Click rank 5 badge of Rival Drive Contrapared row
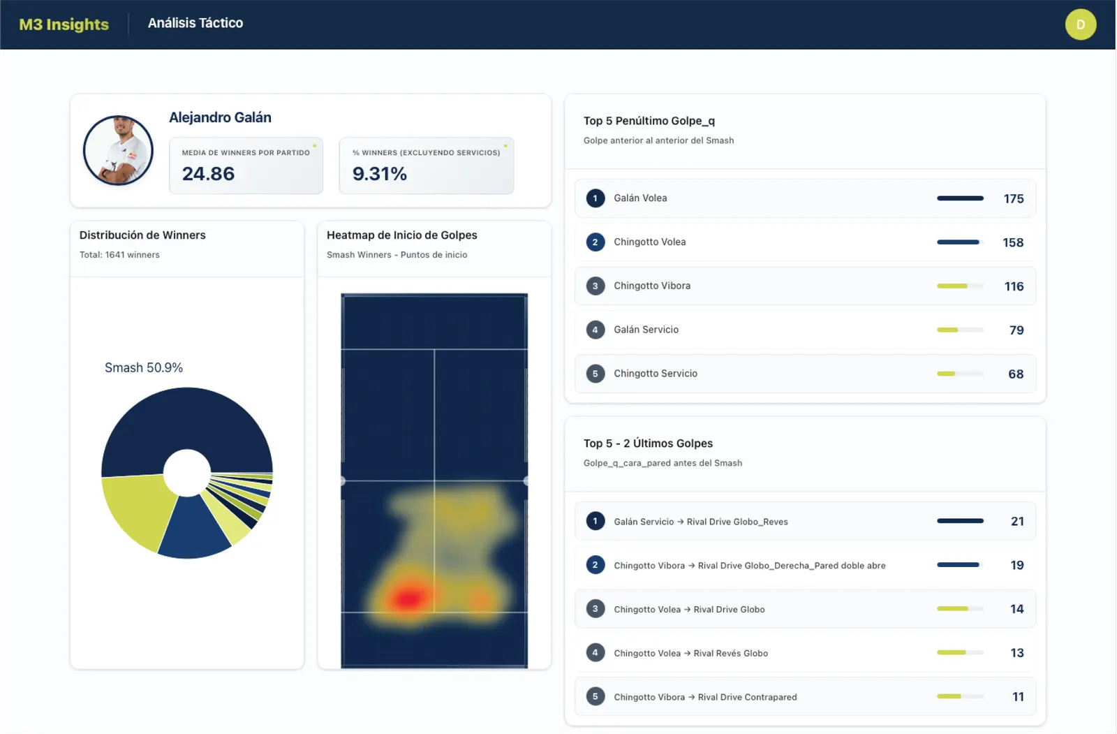The image size is (1117, 734). pos(595,696)
